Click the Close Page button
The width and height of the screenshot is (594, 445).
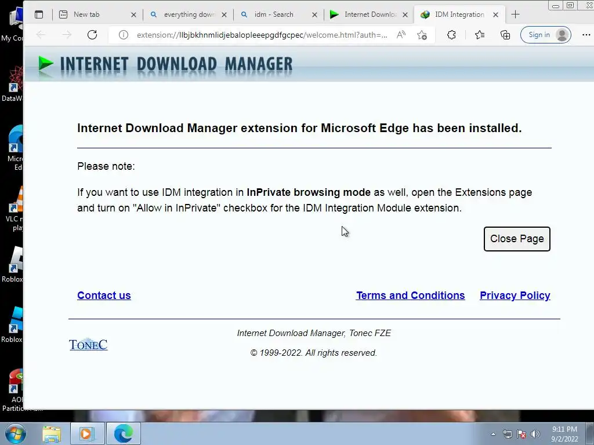tap(517, 239)
